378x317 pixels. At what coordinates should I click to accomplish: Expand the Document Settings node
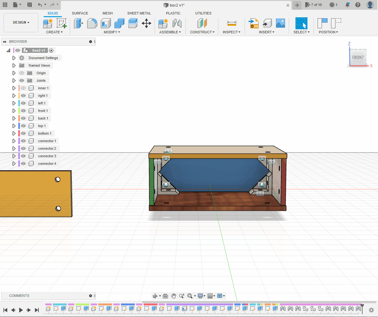(14, 58)
